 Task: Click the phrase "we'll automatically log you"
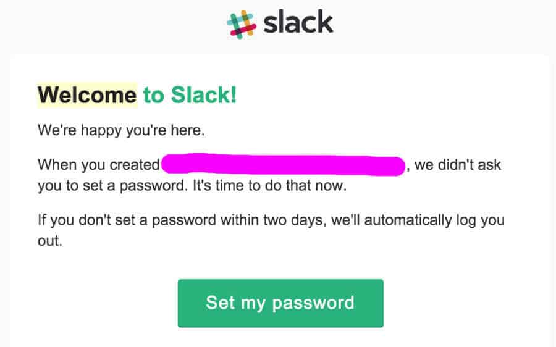pyautogui.click(x=418, y=220)
